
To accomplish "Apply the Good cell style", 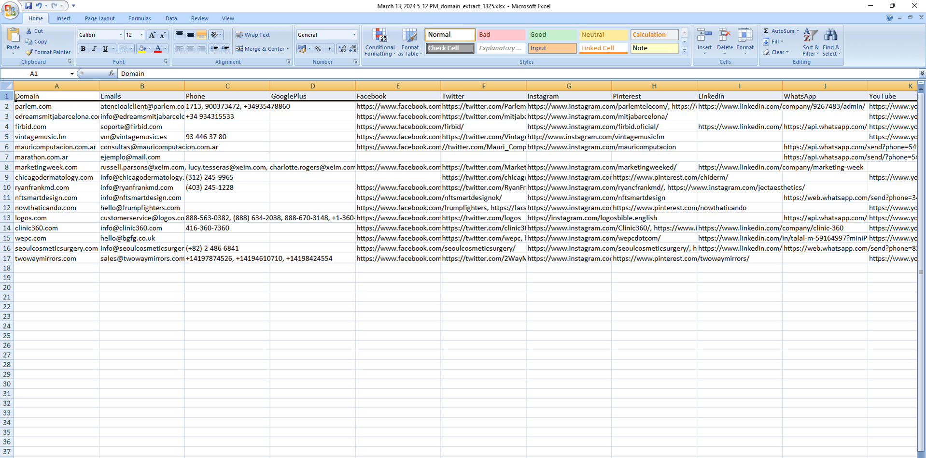I will click(x=552, y=35).
